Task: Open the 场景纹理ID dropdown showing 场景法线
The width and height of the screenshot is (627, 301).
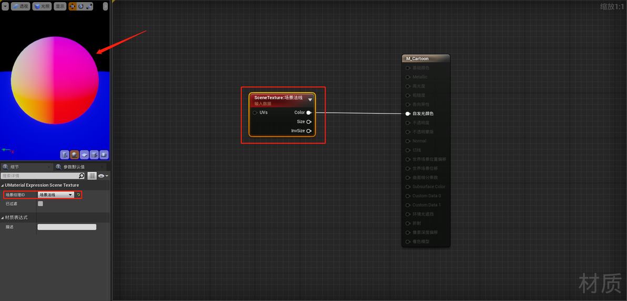Action: click(x=56, y=195)
